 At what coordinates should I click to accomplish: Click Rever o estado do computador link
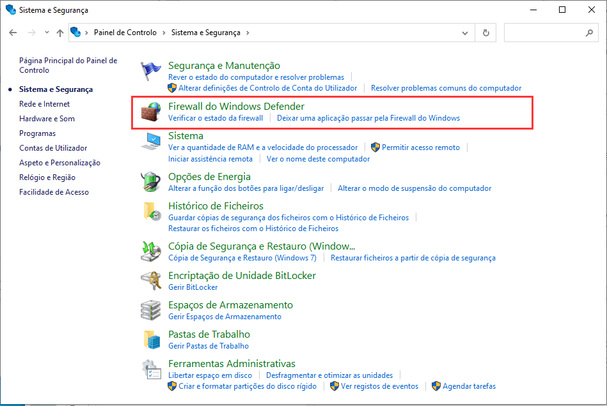256,77
